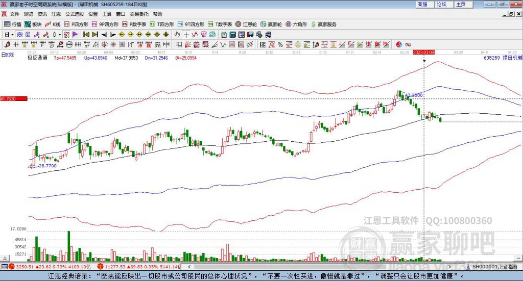523x281 pixels.
Task: Open the 9P四方形 tool
Action: click(x=105, y=24)
